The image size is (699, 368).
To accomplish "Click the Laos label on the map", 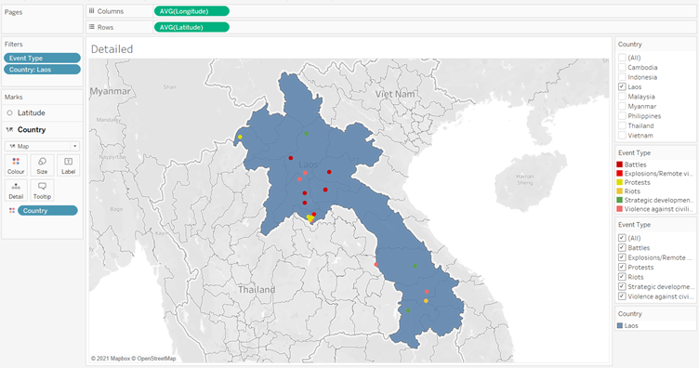I will point(309,164).
